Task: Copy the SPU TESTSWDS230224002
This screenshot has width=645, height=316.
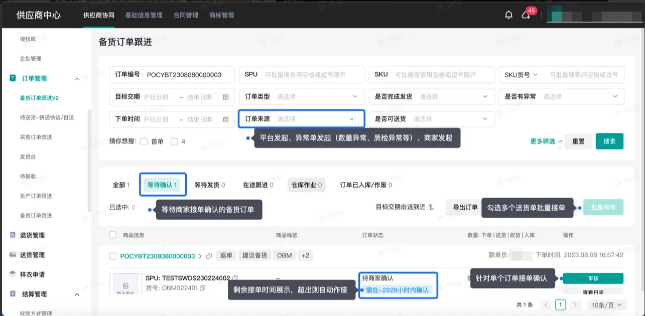Action: coord(235,278)
